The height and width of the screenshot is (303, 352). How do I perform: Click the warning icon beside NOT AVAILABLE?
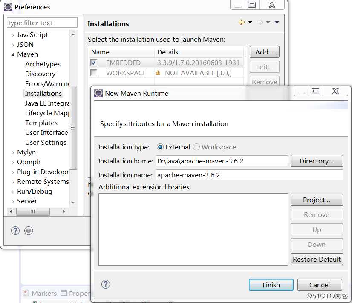(158, 73)
